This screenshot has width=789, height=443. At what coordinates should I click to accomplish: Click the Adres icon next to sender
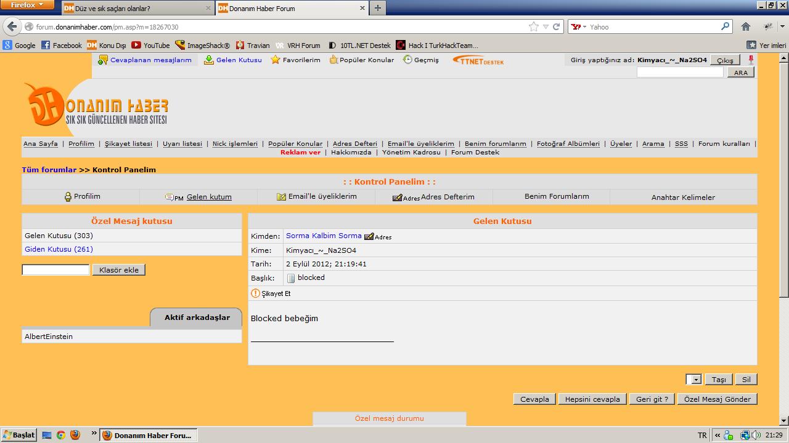point(378,236)
